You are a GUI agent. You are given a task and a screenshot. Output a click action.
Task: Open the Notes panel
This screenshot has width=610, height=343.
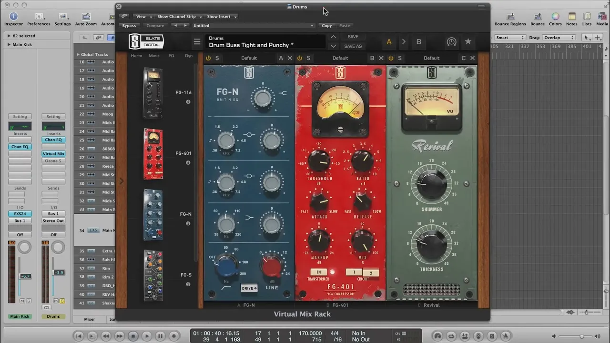572,19
